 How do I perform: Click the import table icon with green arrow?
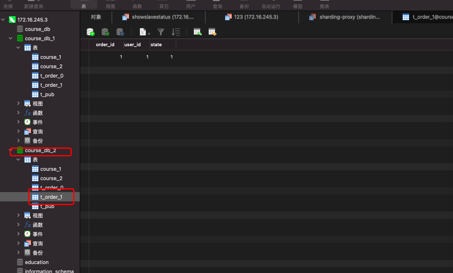pyautogui.click(x=197, y=32)
